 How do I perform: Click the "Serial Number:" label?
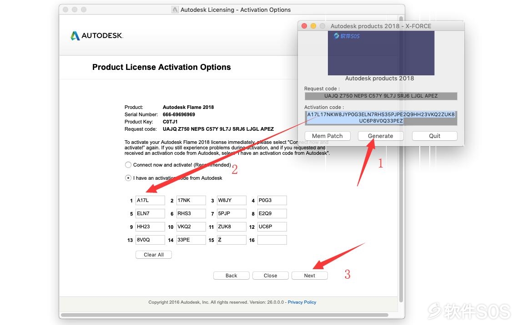141,114
